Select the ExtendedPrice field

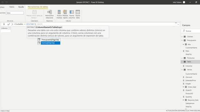tap(191, 80)
